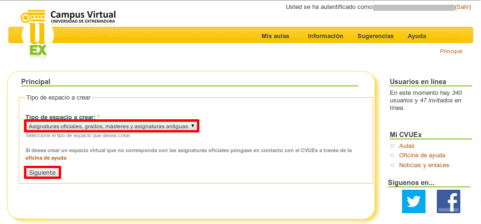
Task: Click the redacted username in the header
Action: point(413,8)
